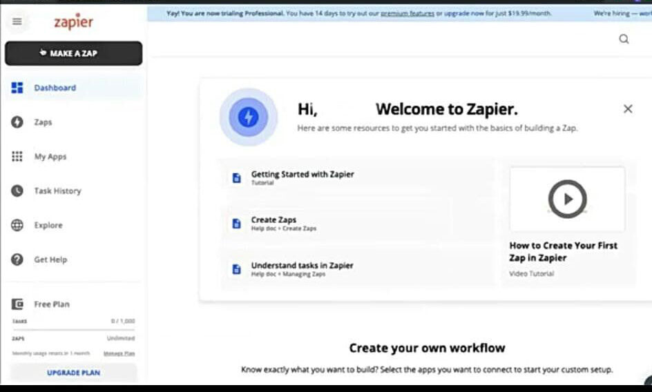
Task: Click the Unlimited zaps value
Action: (121, 338)
